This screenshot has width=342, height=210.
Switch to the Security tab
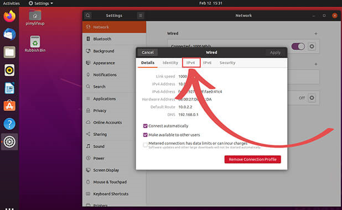(227, 63)
